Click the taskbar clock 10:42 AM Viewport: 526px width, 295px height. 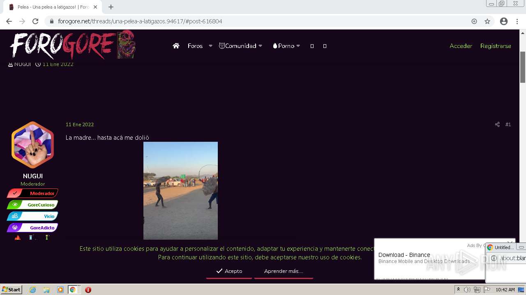click(x=505, y=290)
